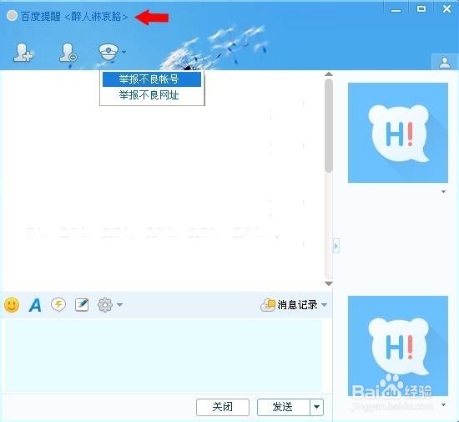The image size is (459, 422).
Task: Expand the gear settings dropdown arrow
Action: point(119,305)
